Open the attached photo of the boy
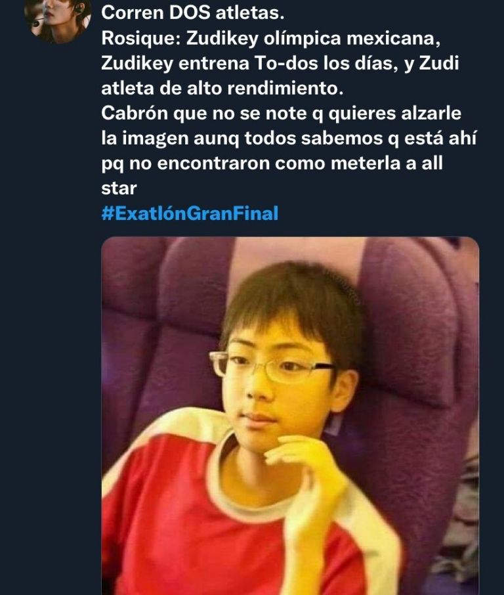504x595 pixels. pos(290,416)
